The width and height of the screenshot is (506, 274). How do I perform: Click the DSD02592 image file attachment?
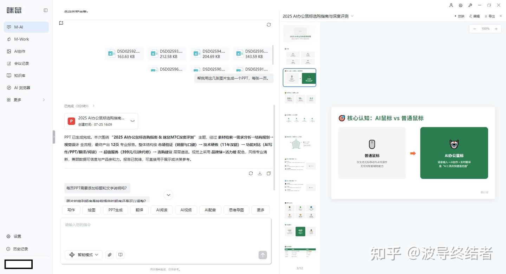(124, 54)
